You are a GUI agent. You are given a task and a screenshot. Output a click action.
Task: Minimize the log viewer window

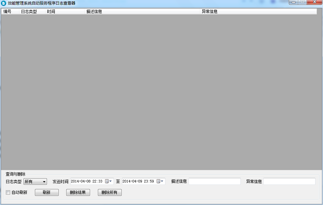tap(294, 2)
